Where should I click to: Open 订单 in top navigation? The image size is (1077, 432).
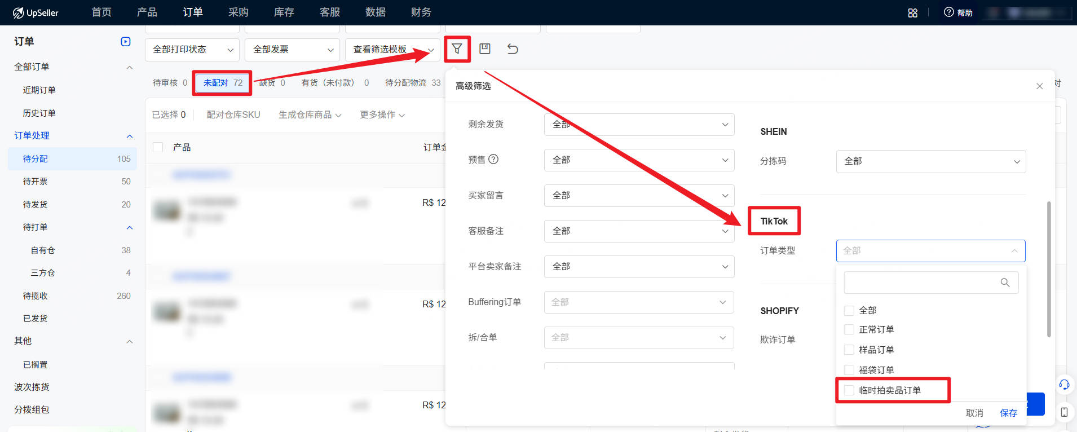(x=193, y=12)
